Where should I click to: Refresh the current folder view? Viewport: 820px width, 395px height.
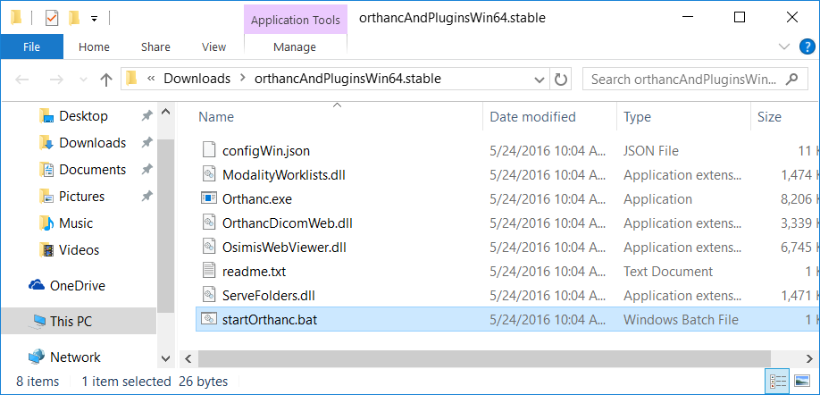[561, 80]
